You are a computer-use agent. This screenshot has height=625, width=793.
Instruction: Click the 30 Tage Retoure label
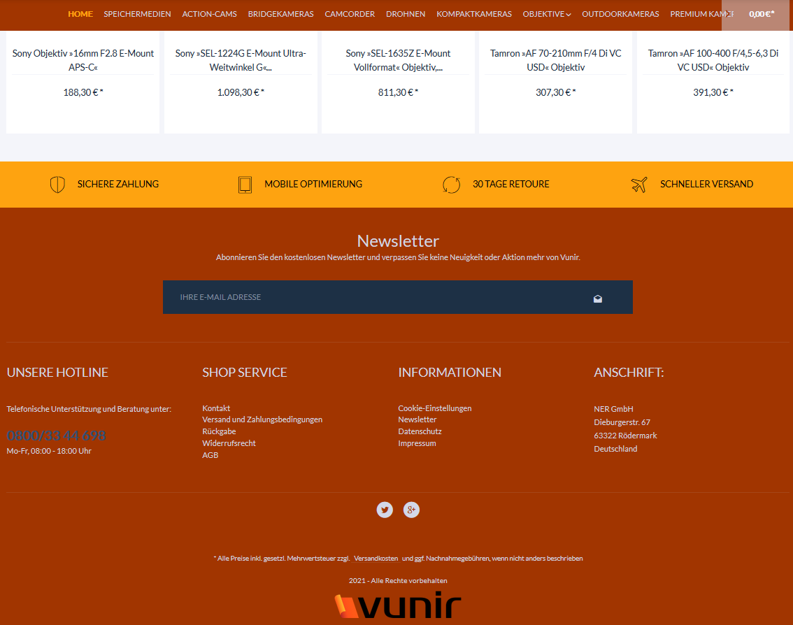(510, 185)
